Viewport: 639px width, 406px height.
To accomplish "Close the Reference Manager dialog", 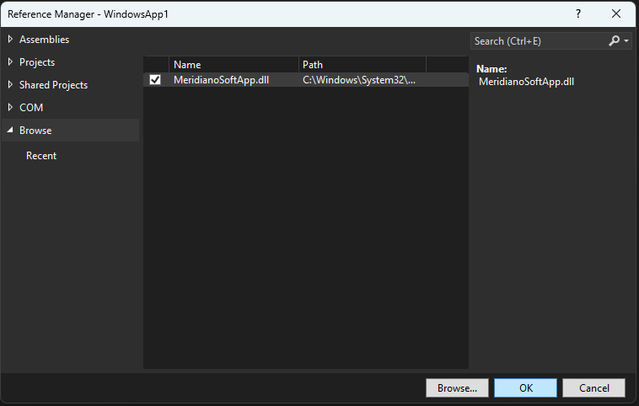I will pos(616,13).
